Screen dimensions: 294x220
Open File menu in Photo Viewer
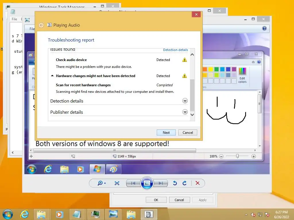[x=32, y=29]
